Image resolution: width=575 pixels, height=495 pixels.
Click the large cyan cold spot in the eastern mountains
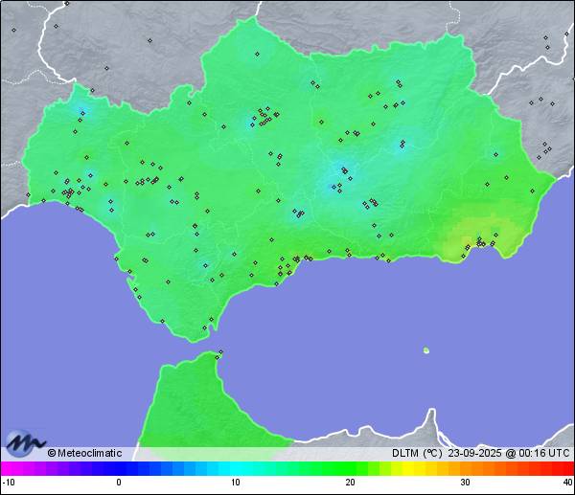(x=340, y=174)
